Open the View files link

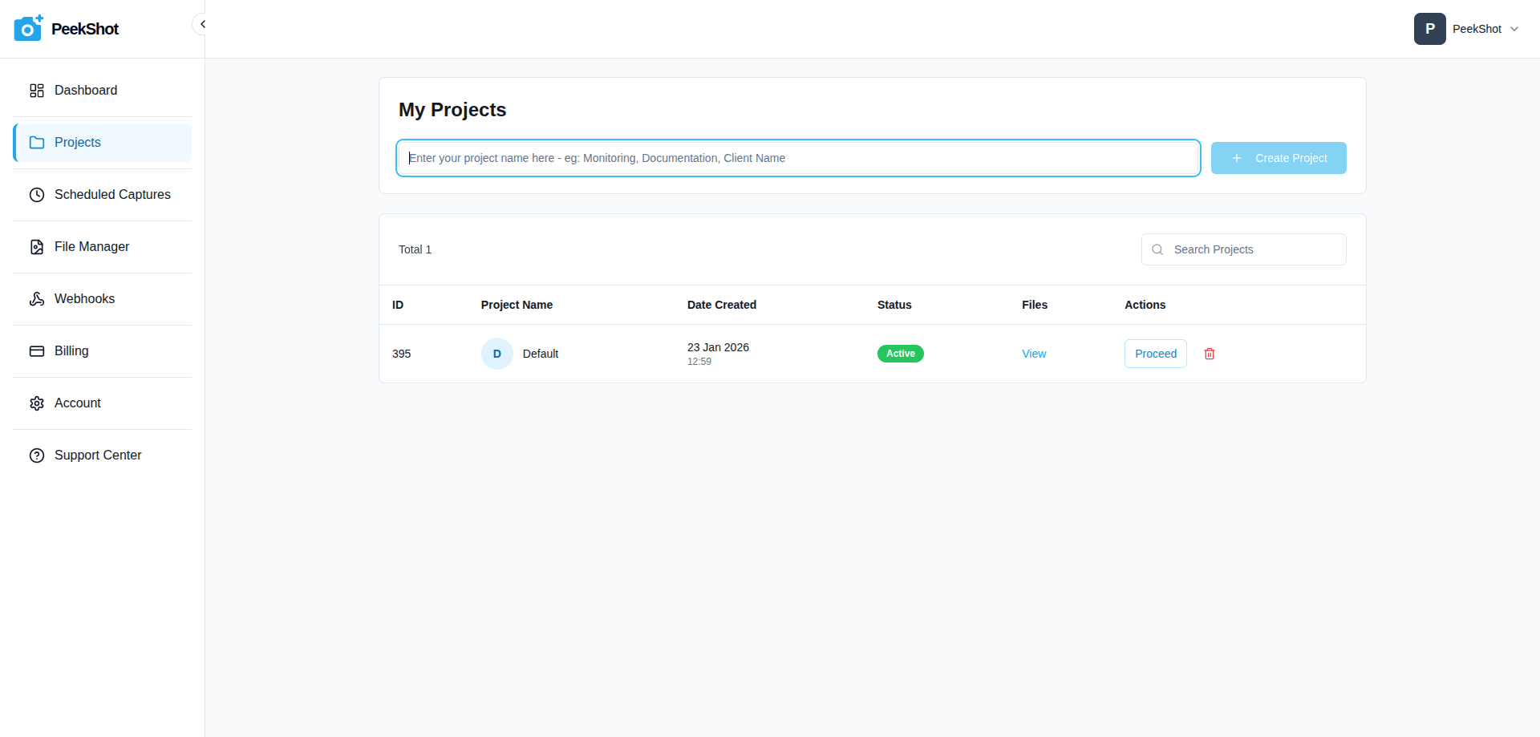click(x=1034, y=354)
